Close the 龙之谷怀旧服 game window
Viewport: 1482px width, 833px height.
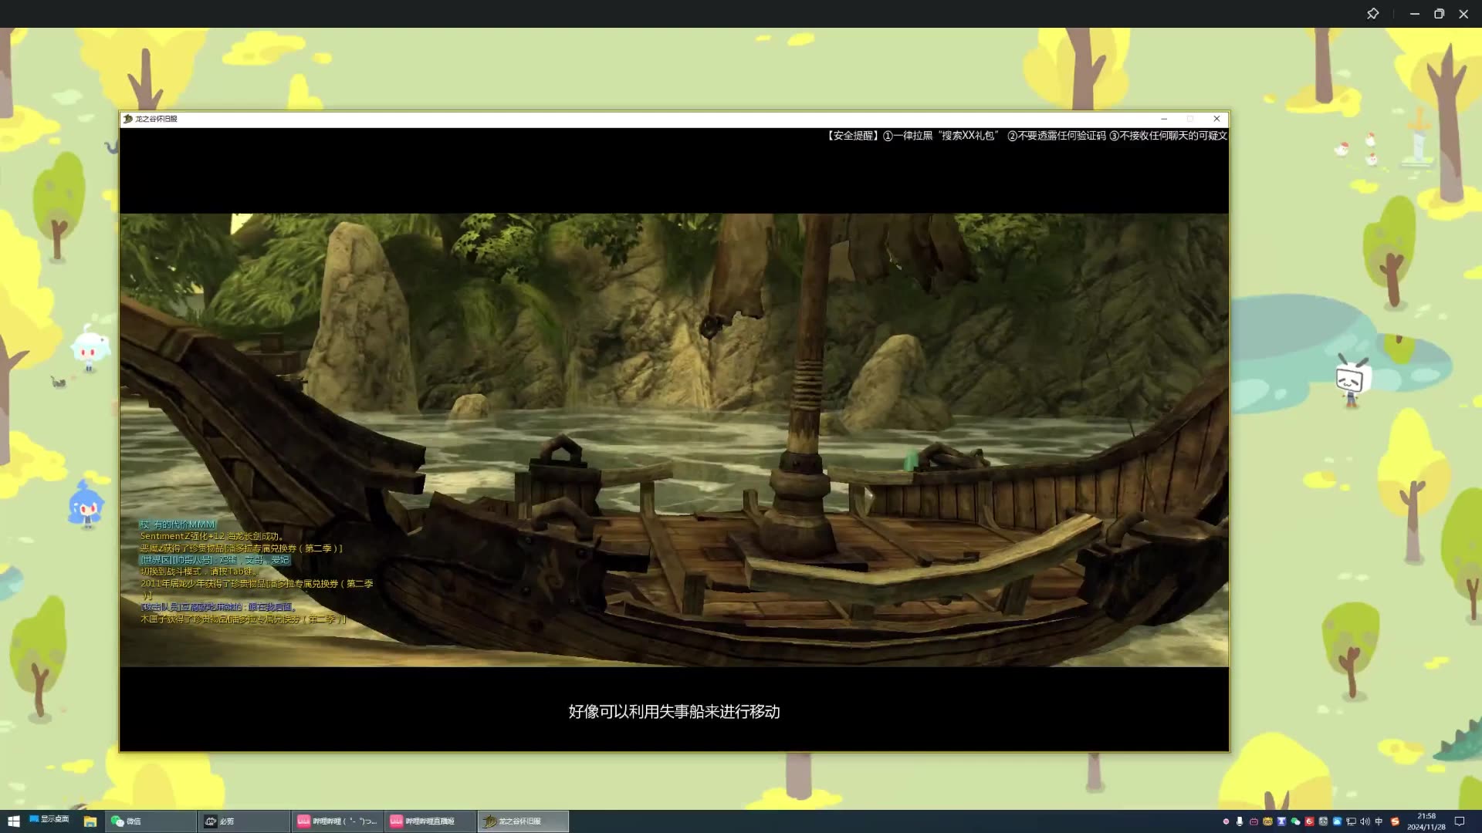(1217, 119)
